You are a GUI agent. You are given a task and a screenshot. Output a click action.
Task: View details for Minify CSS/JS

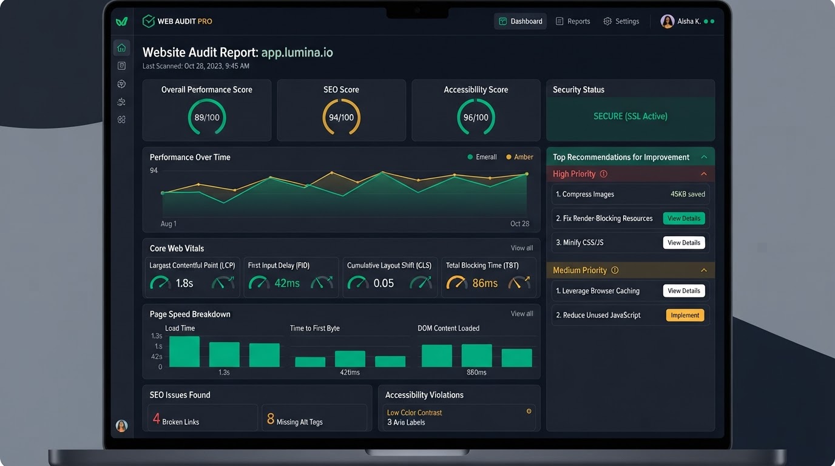coord(684,243)
